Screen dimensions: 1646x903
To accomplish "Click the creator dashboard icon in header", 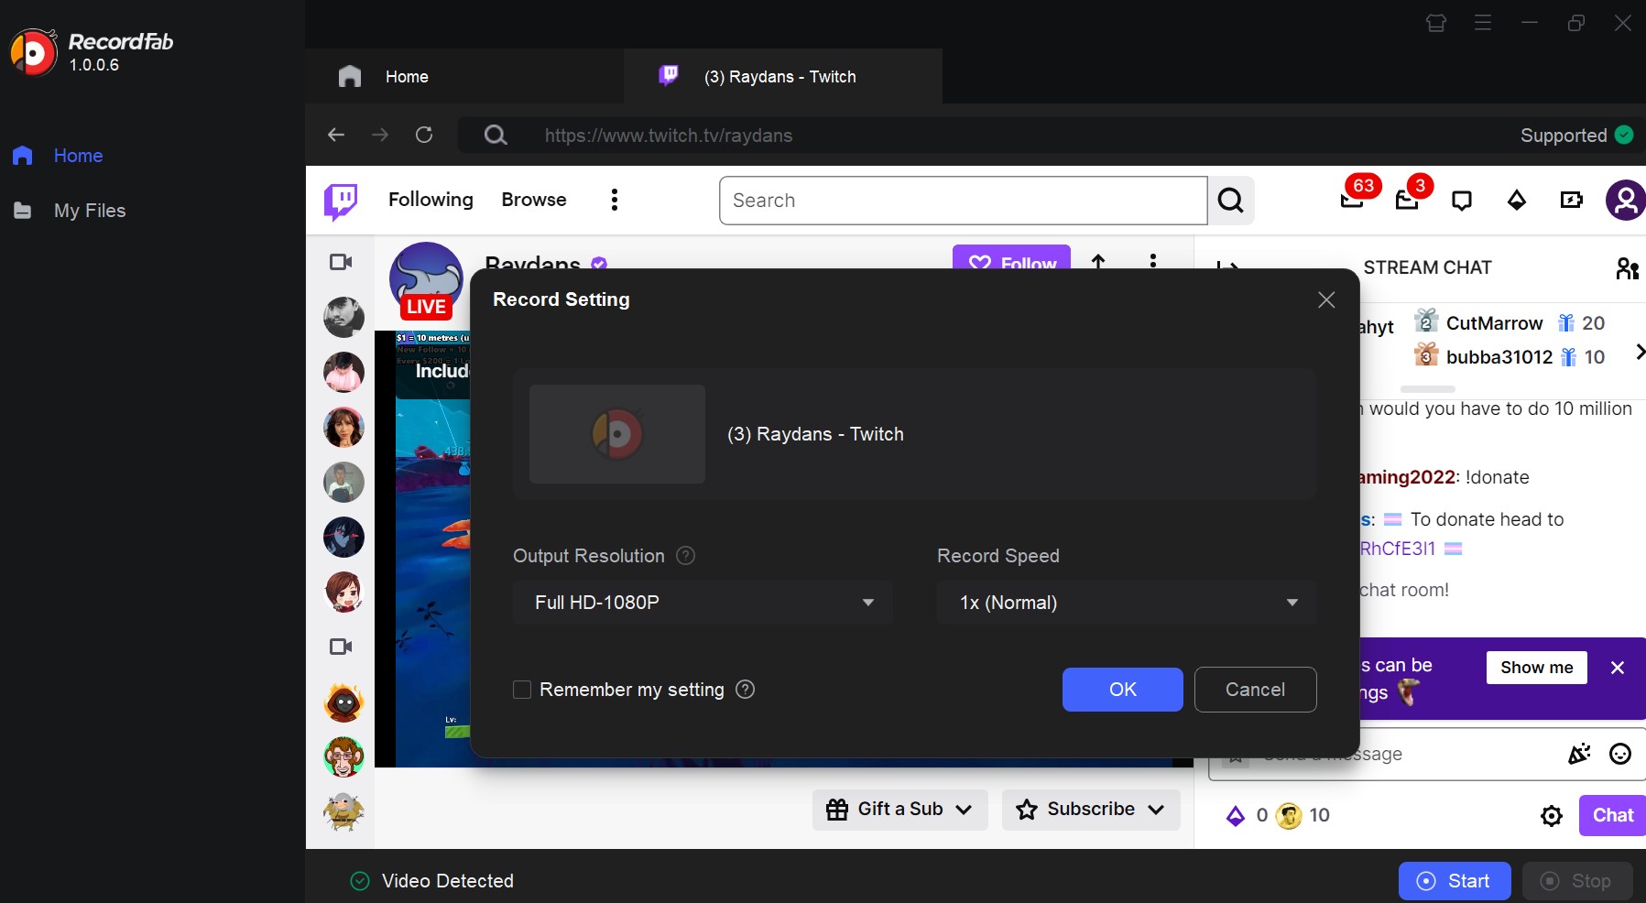I will pos(1572,201).
